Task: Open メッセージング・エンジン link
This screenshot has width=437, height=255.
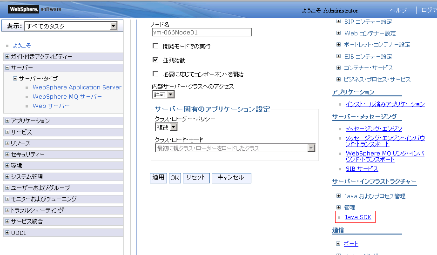Action: pyautogui.click(x=374, y=129)
